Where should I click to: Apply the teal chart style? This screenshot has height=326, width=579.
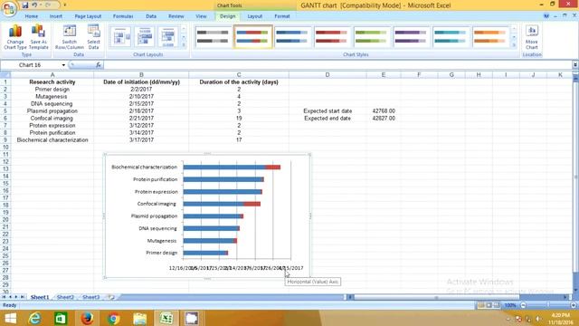(x=450, y=36)
